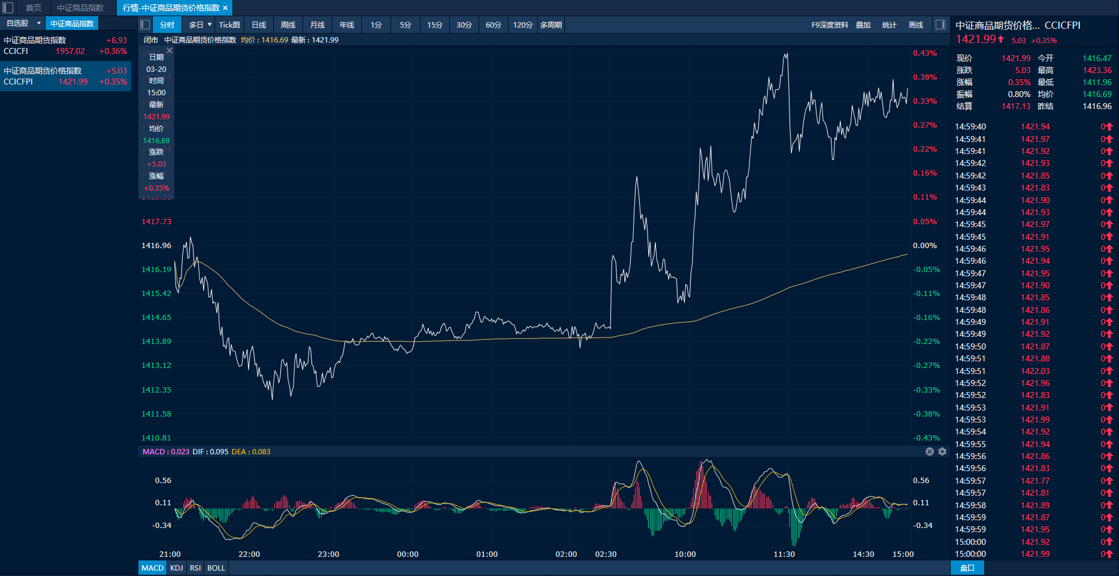
Task: Click the 10:00 time axis label
Action: point(685,554)
